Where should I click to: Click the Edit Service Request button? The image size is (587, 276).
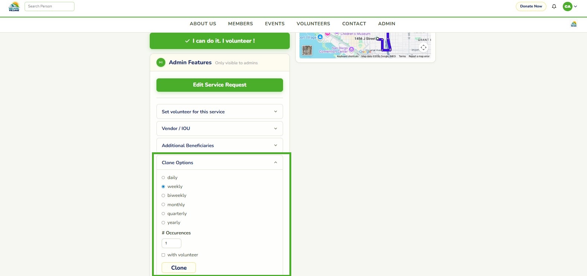click(220, 85)
